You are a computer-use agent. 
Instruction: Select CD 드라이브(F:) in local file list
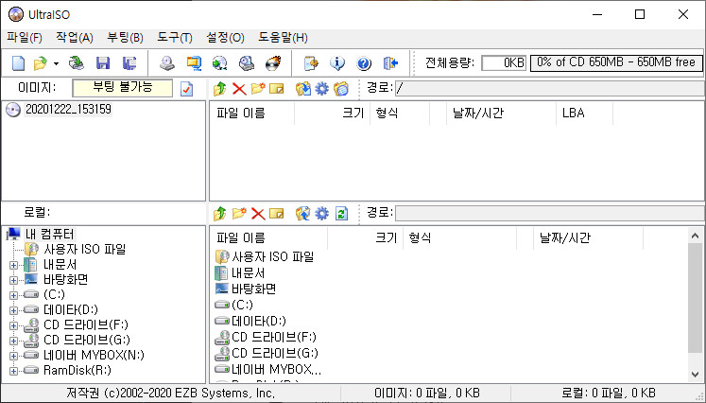click(x=274, y=337)
